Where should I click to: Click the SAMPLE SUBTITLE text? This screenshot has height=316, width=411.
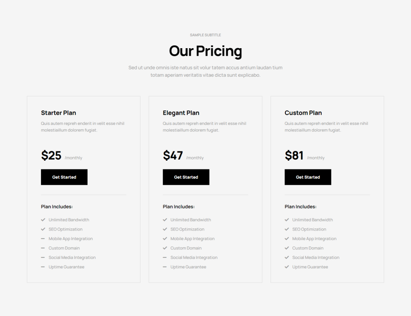(x=205, y=35)
